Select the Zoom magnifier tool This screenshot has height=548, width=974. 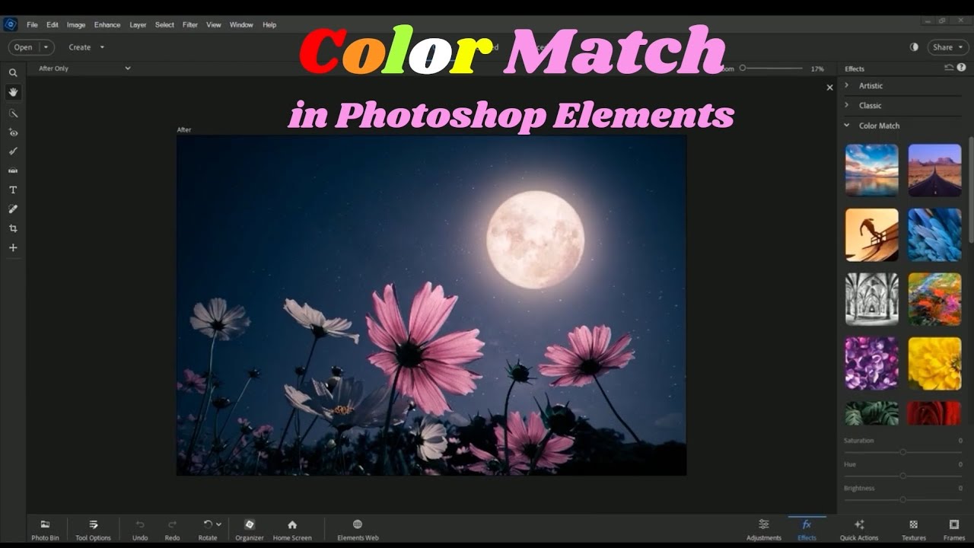tap(13, 73)
